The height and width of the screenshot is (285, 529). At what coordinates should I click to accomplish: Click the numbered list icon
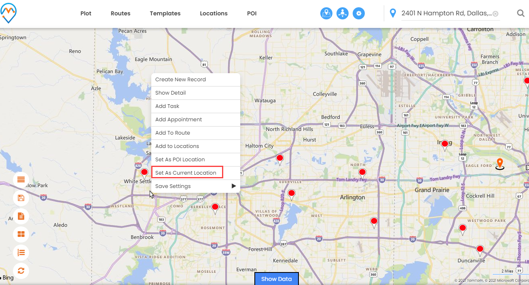(21, 253)
